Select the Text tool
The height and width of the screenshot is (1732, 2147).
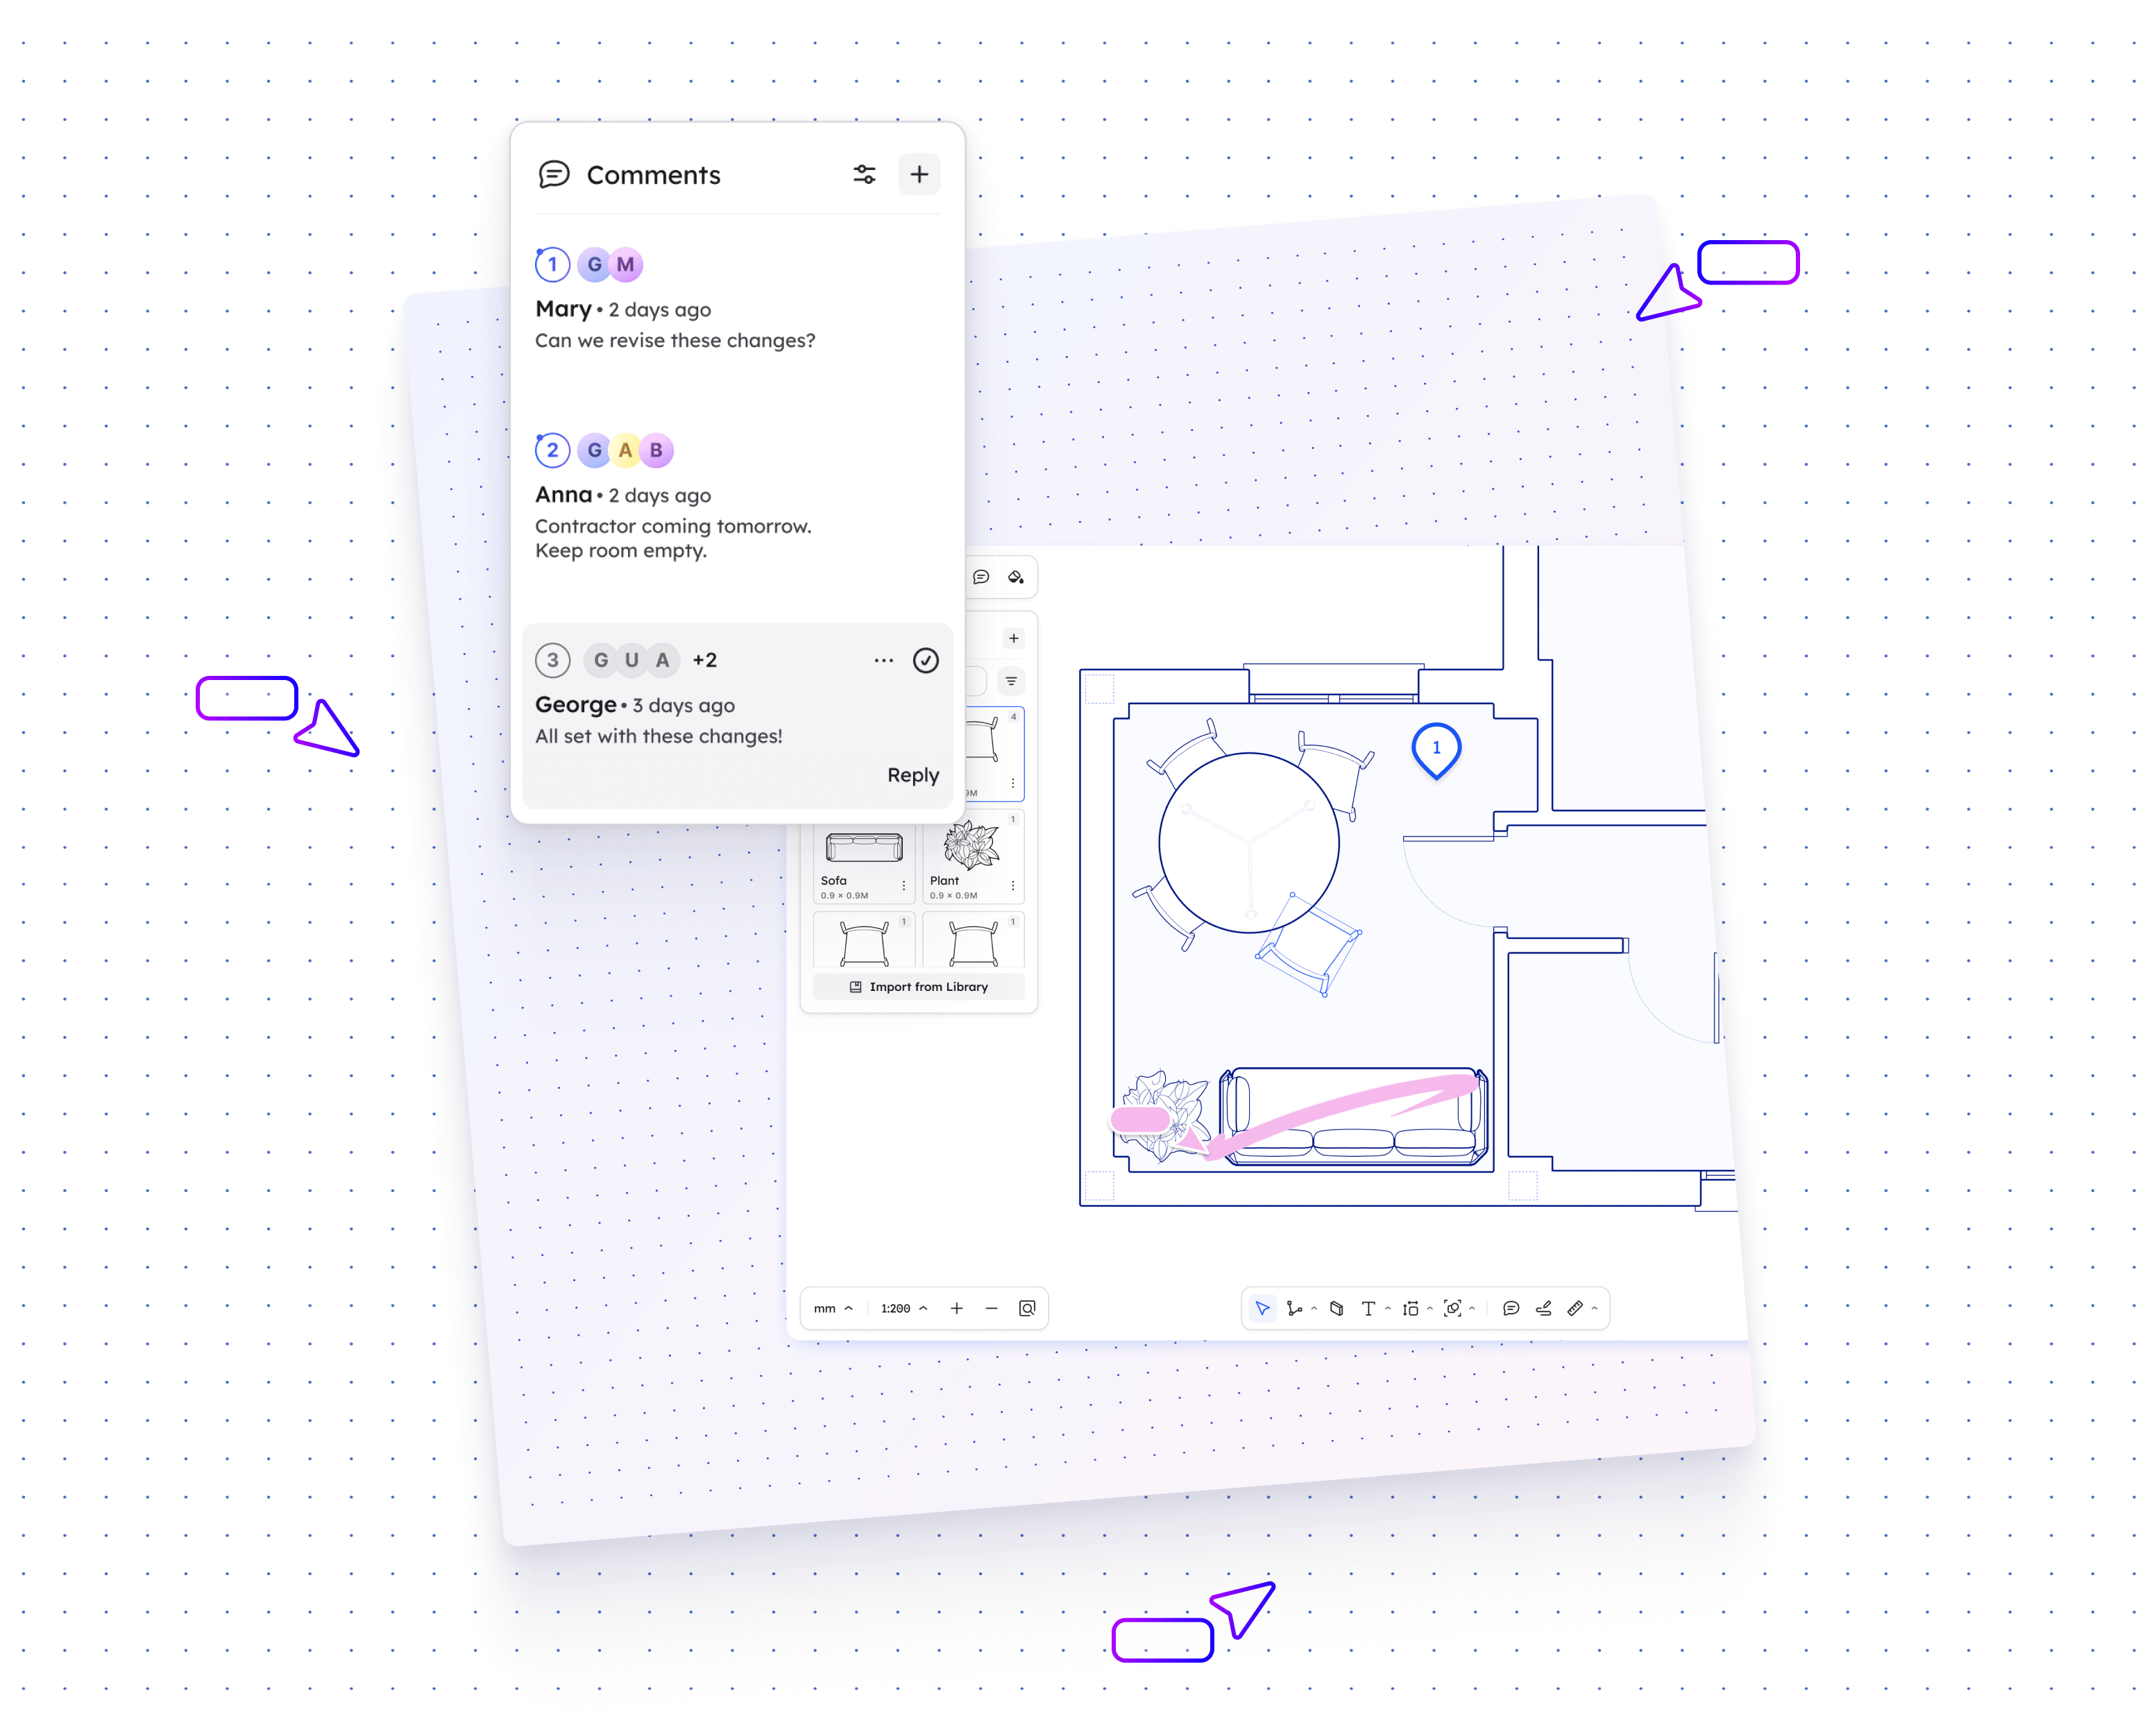(x=1368, y=1308)
